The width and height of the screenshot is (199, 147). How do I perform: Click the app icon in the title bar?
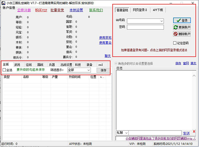[3, 3]
